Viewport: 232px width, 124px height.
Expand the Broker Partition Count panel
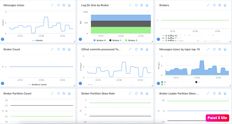[x=52, y=94]
